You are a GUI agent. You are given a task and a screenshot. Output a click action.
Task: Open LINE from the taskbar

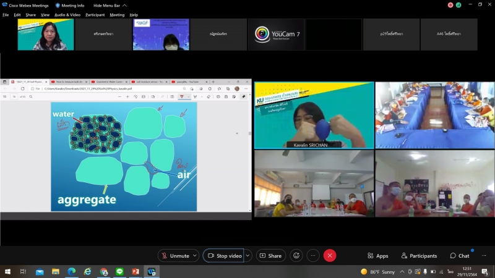click(x=119, y=272)
